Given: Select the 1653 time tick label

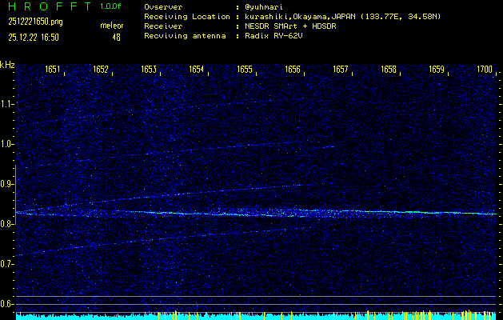Looking at the screenshot, I should (x=149, y=70).
